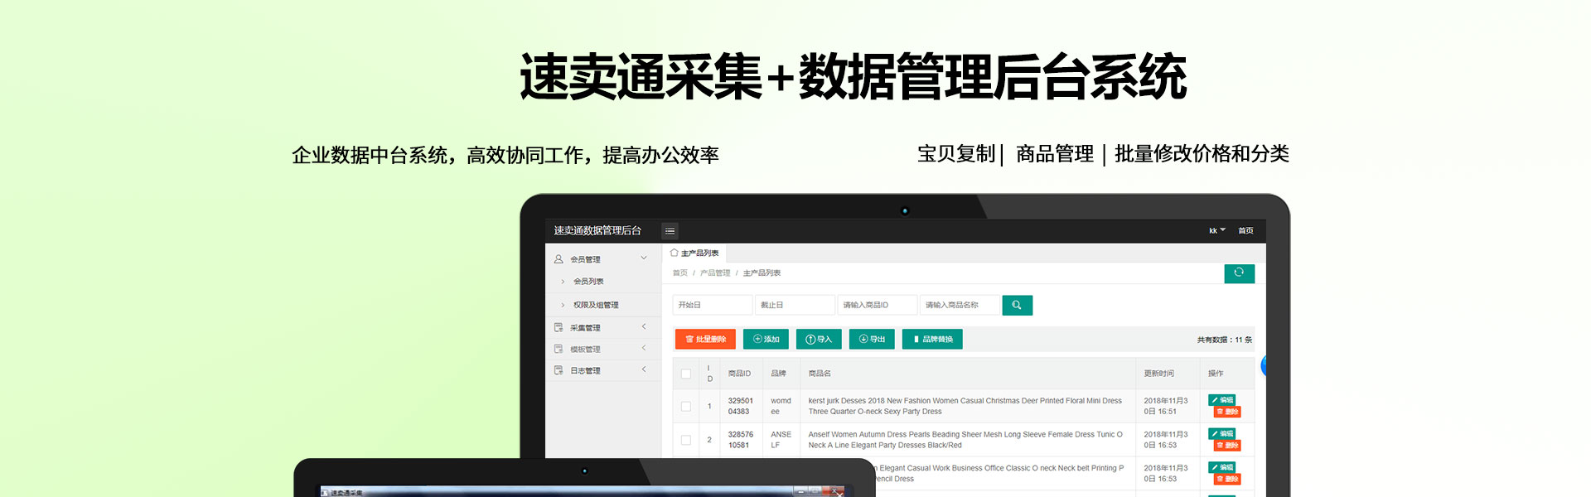Click product ID 32950104383 cell
Image resolution: width=1591 pixels, height=497 pixels.
point(741,406)
